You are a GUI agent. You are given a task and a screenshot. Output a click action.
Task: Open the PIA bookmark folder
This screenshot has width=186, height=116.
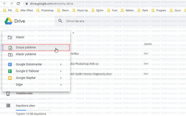point(8,10)
